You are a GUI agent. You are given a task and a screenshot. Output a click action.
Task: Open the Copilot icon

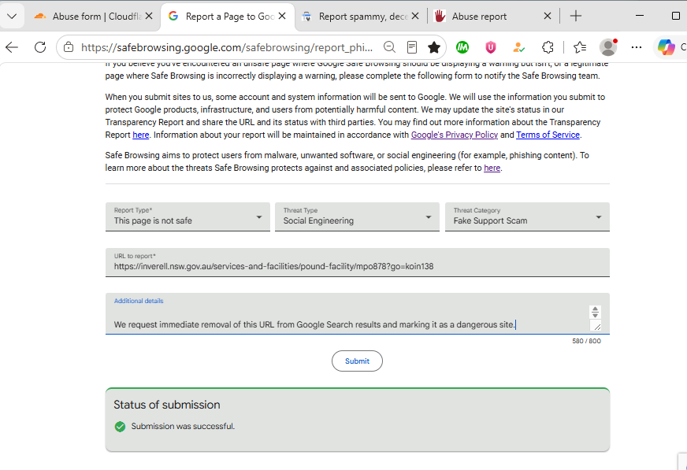(666, 47)
